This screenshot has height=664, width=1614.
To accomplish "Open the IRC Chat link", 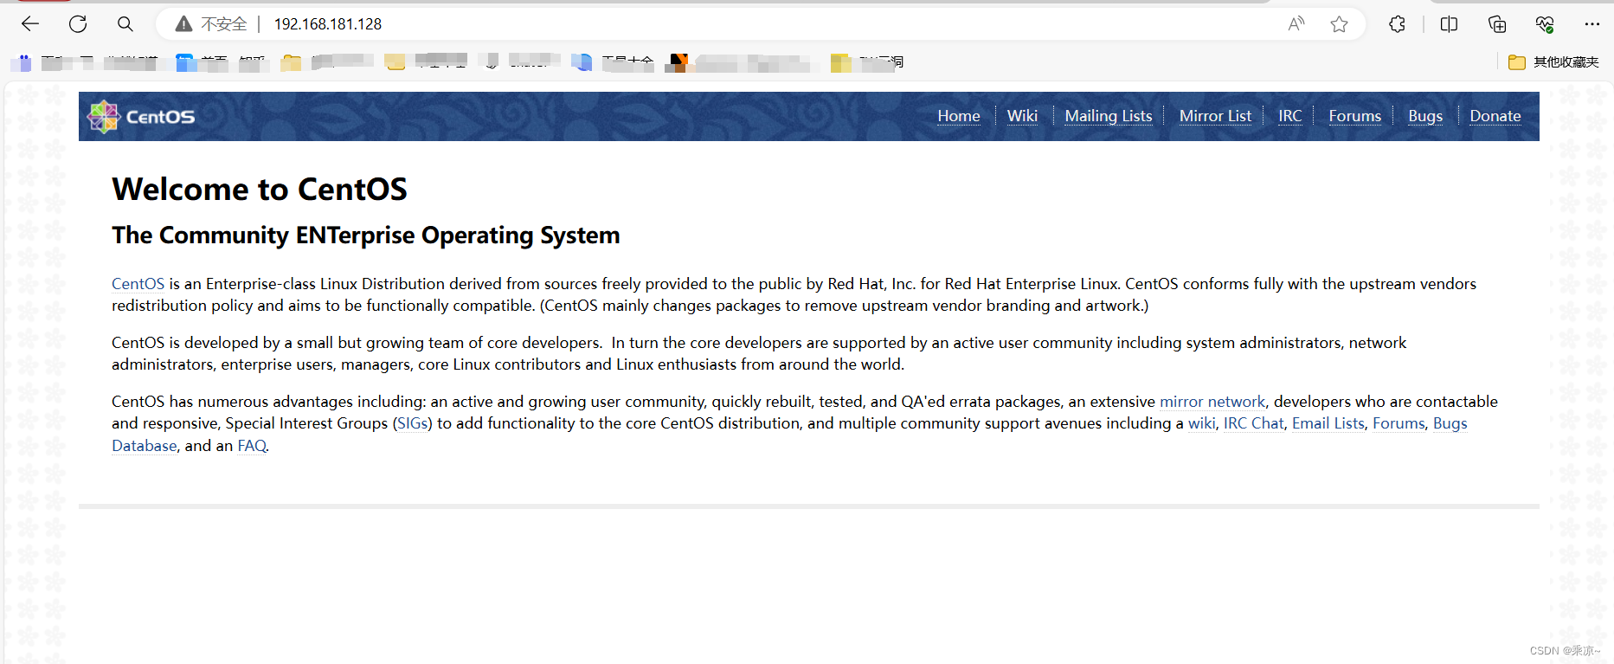I will coord(1254,423).
